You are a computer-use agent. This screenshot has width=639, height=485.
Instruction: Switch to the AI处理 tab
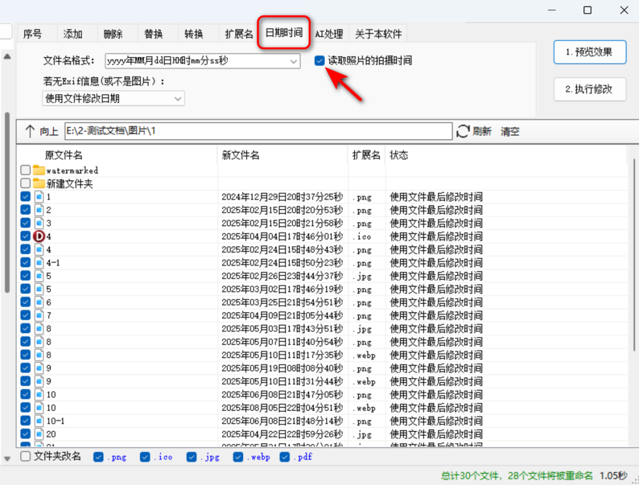(x=329, y=34)
